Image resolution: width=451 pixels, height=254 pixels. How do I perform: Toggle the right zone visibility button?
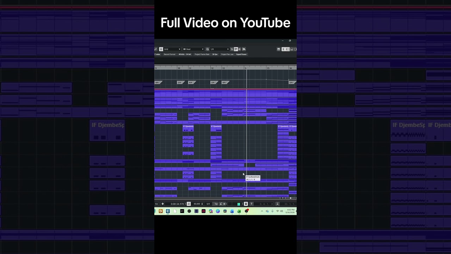click(296, 49)
